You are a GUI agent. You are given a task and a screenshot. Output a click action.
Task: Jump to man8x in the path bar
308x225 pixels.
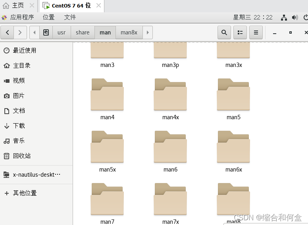[x=129, y=32]
